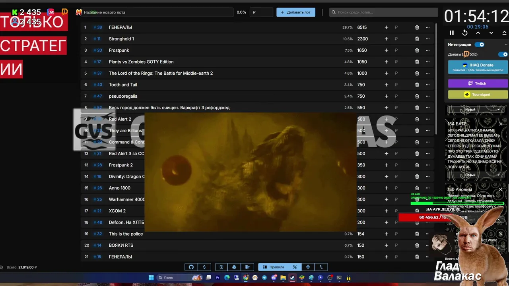Open Steam from the taskbar
This screenshot has width=509, height=286.
(x=292, y=278)
